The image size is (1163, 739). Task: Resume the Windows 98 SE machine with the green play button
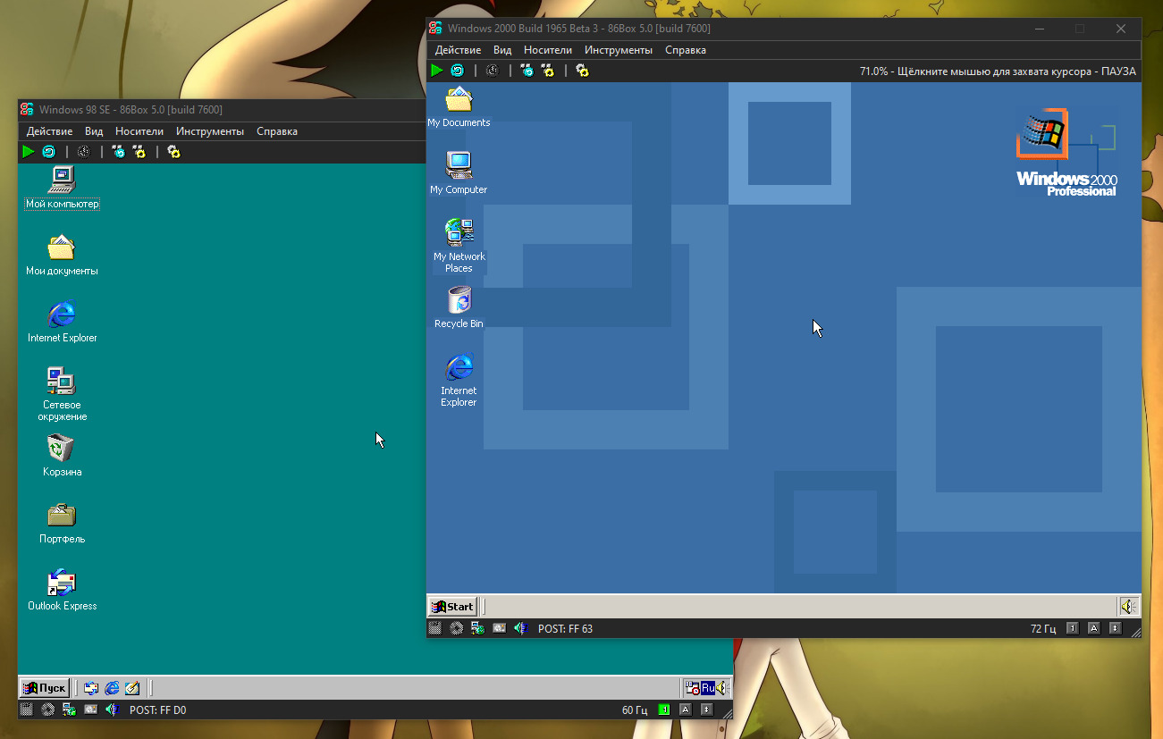click(29, 152)
